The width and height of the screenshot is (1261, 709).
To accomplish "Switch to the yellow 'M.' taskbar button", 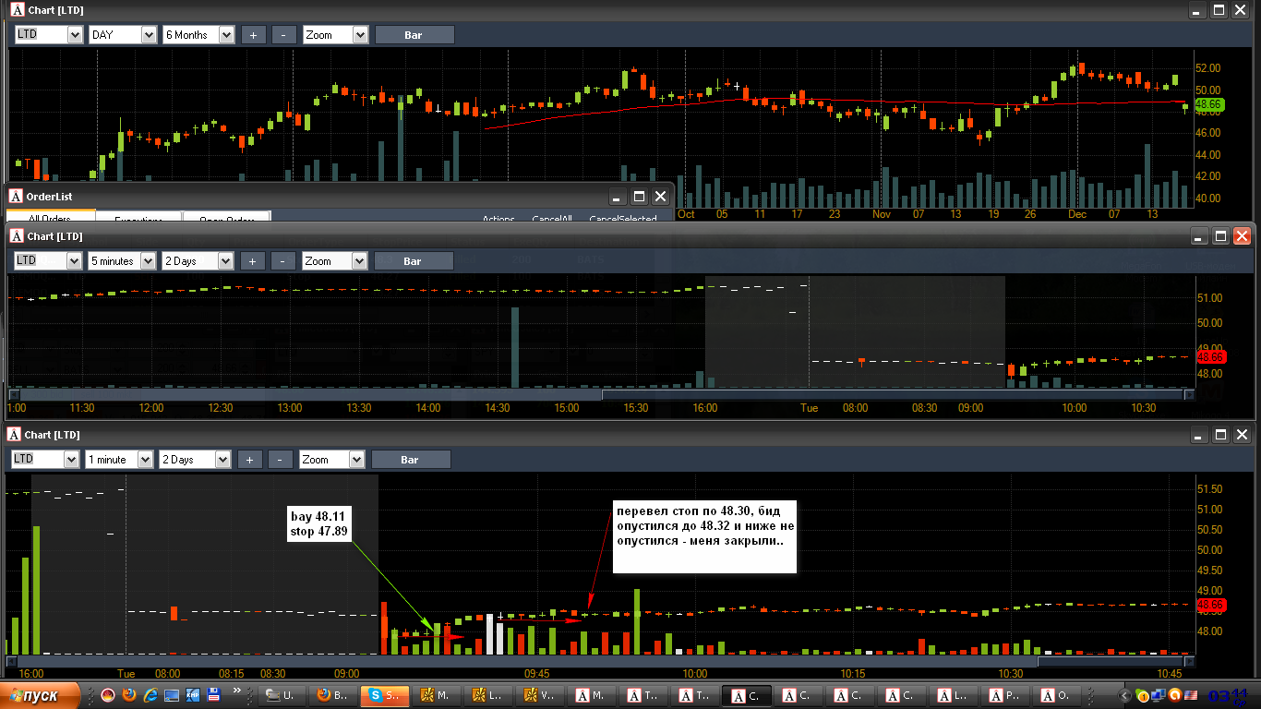I will tap(438, 695).
